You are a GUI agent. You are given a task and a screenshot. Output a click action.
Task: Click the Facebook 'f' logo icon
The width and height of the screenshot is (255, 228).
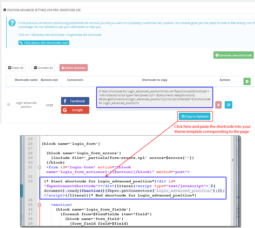click(x=65, y=101)
